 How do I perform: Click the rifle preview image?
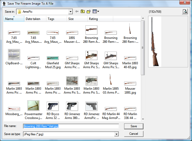click(155, 41)
